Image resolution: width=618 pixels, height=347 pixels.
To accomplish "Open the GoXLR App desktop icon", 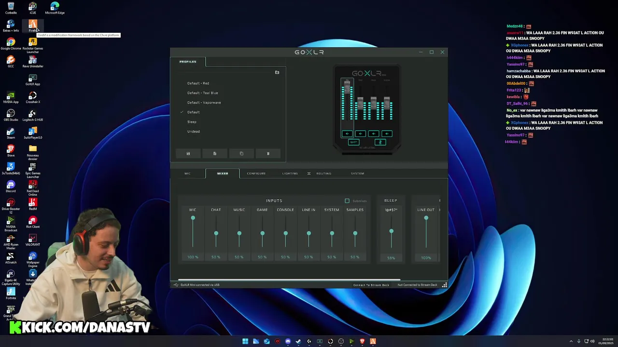I will pyautogui.click(x=33, y=79).
